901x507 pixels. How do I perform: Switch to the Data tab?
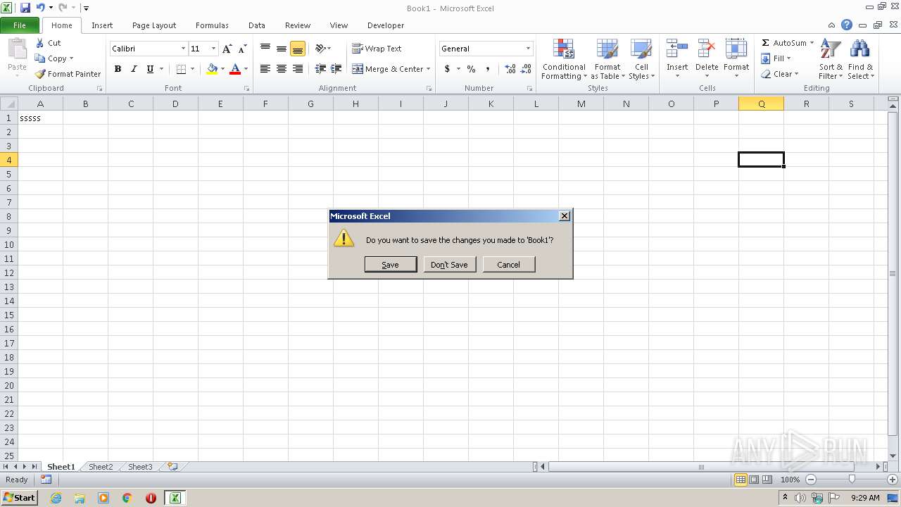click(257, 25)
